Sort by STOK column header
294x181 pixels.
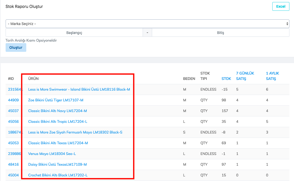tap(226, 79)
